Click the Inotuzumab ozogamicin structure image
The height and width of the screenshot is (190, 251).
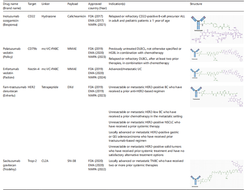(x=217, y=29)
